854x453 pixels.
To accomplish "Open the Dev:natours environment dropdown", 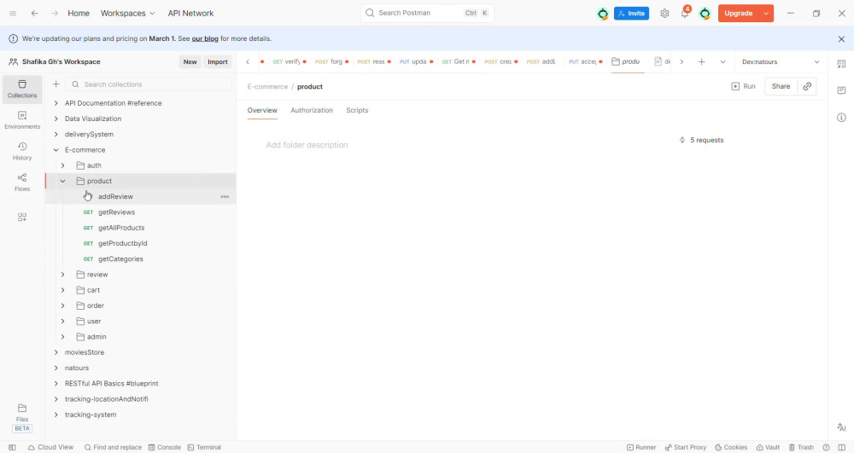I will [781, 62].
